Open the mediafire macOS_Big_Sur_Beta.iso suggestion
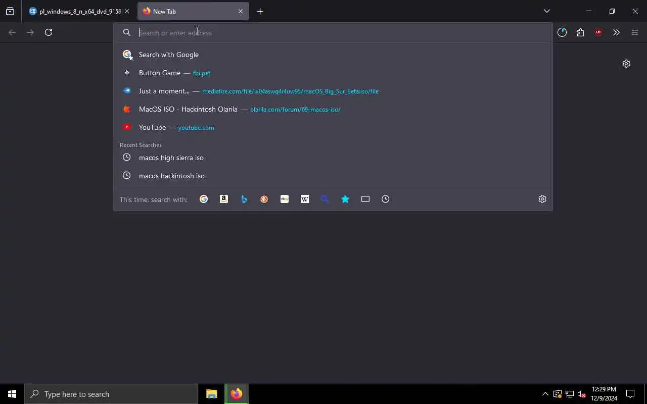Image resolution: width=647 pixels, height=404 pixels. [x=333, y=91]
